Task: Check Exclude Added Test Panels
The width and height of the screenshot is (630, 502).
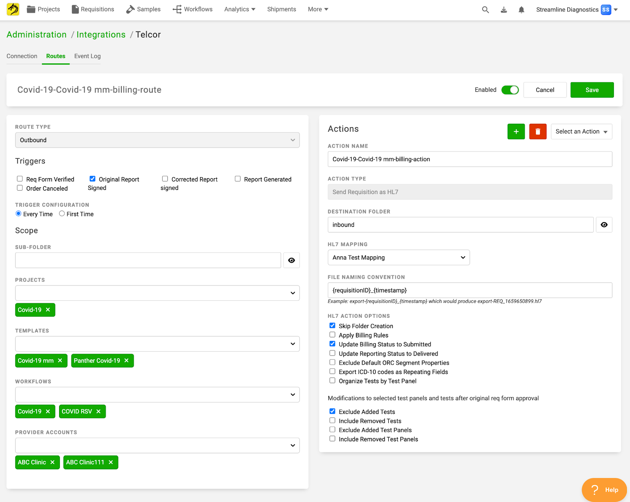Action: tap(332, 430)
